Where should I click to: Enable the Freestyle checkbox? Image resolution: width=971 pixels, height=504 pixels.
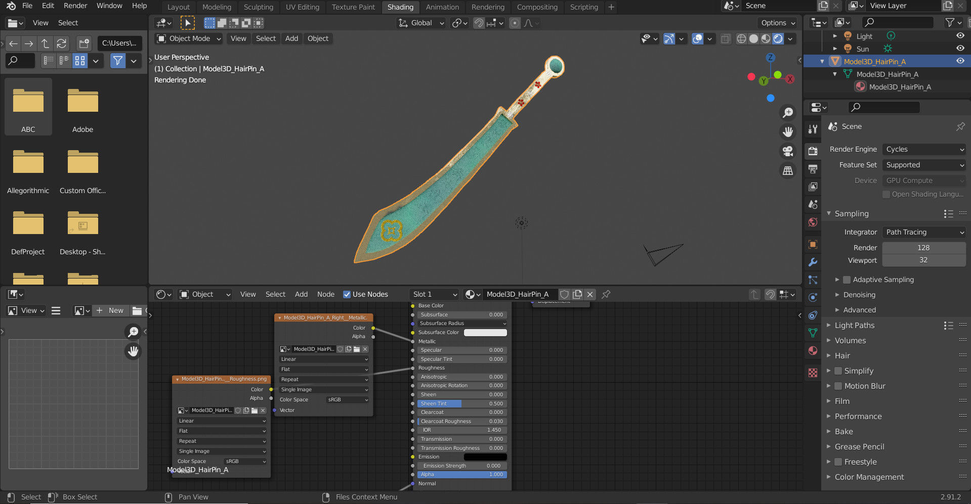point(838,462)
